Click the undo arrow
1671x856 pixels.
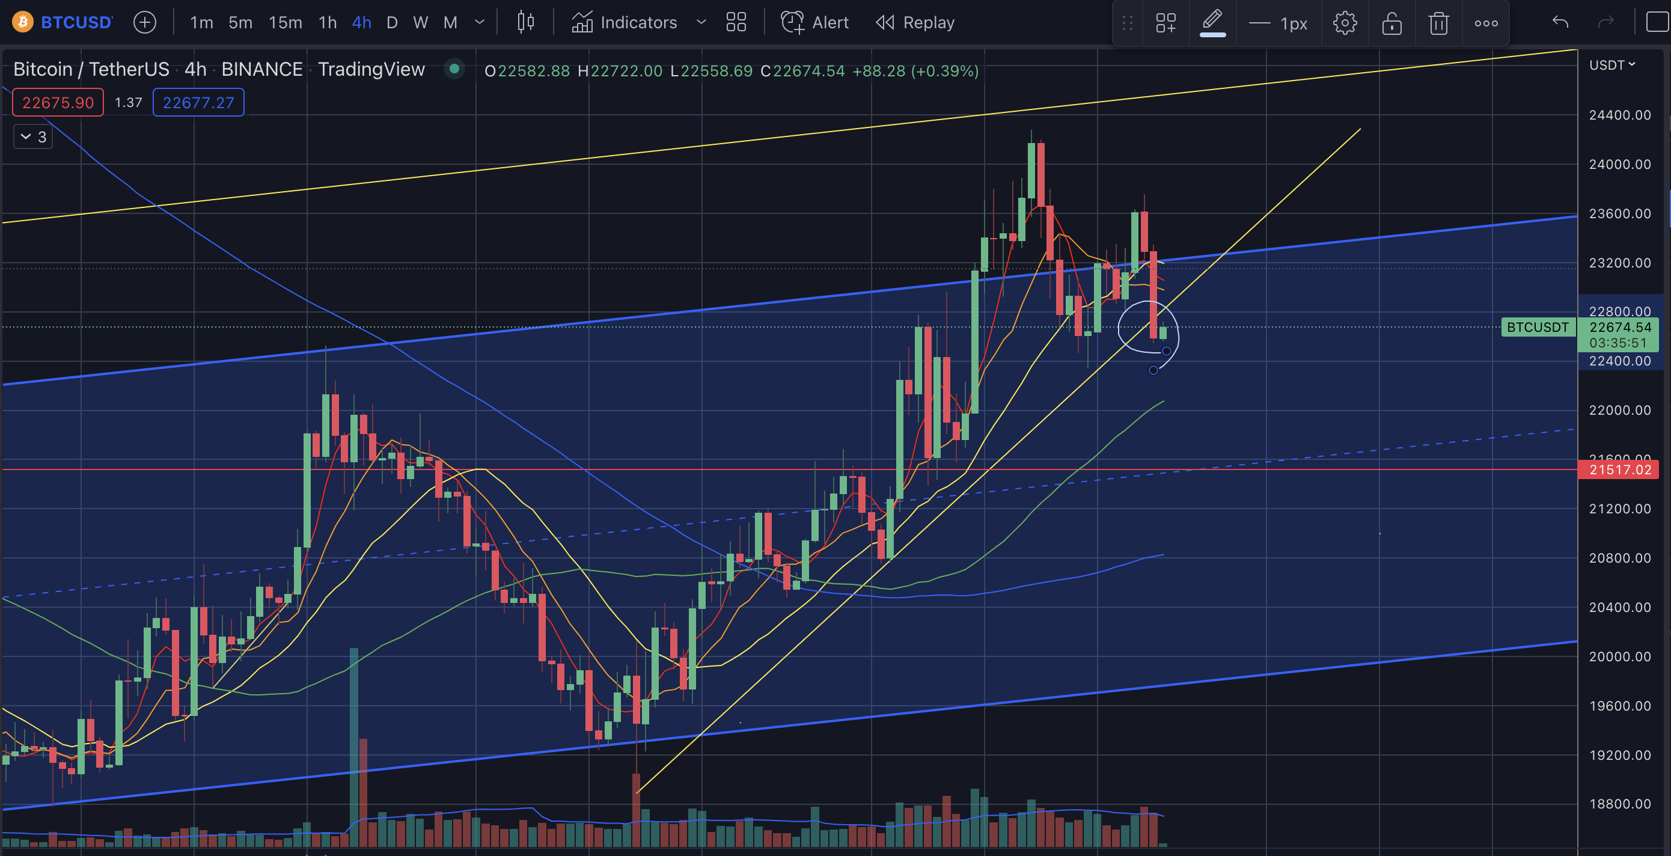pos(1560,23)
